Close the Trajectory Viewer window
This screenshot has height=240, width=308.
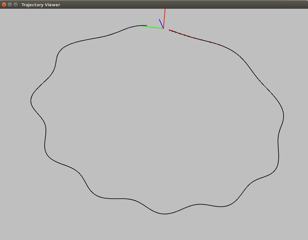pos(4,5)
